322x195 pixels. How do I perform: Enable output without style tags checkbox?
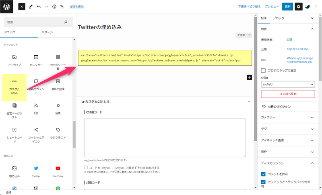86,167
